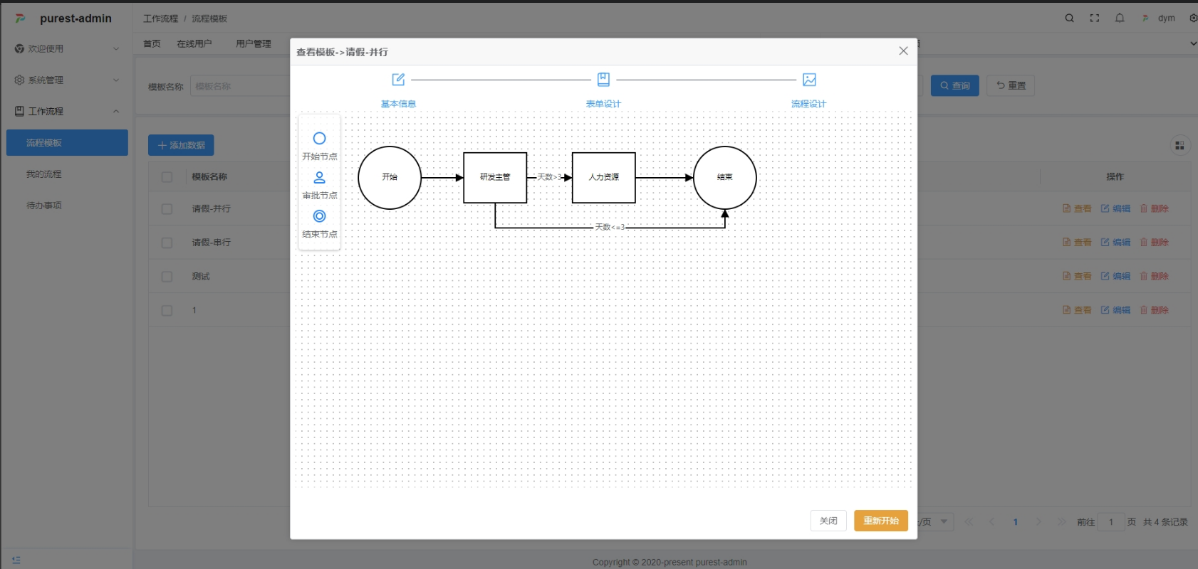
Task: Click the 天数<=3 edge label
Action: pyautogui.click(x=610, y=228)
